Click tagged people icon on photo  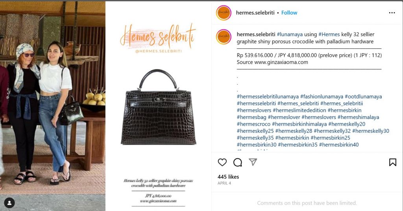tap(9, 203)
